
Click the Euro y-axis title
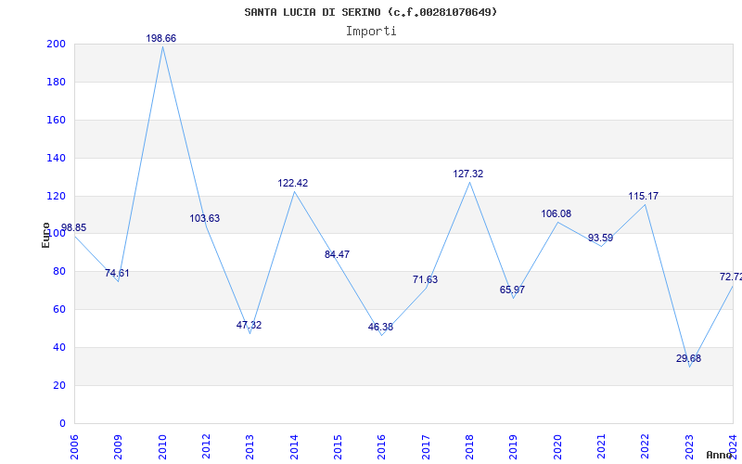45,236
